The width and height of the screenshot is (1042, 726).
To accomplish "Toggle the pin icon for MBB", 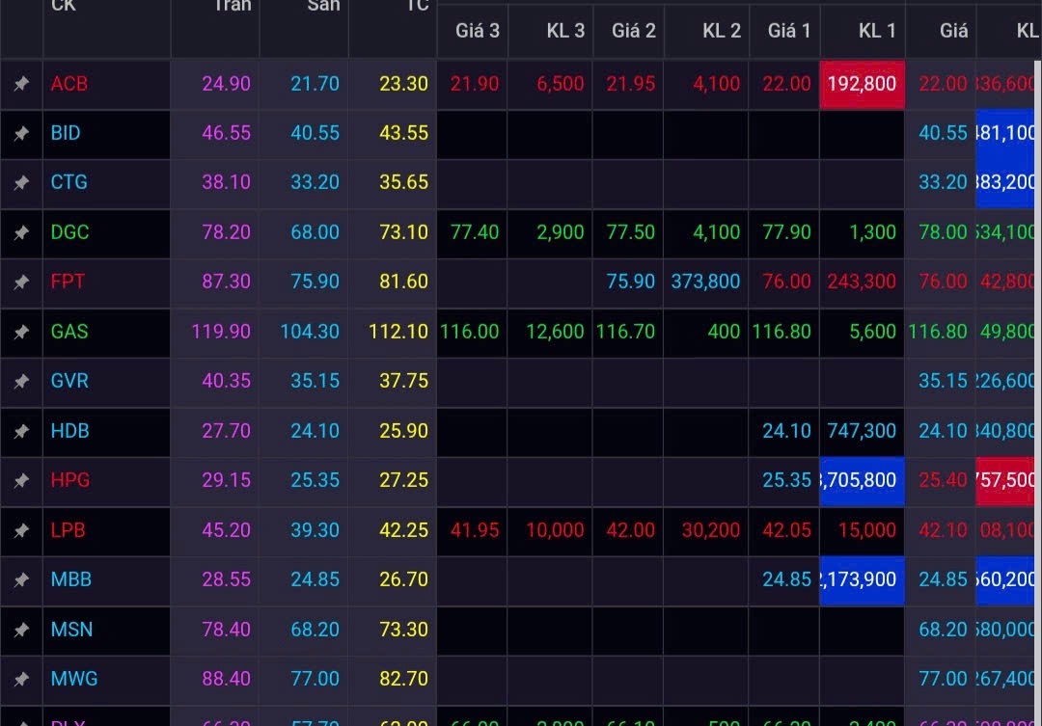I will pos(21,579).
